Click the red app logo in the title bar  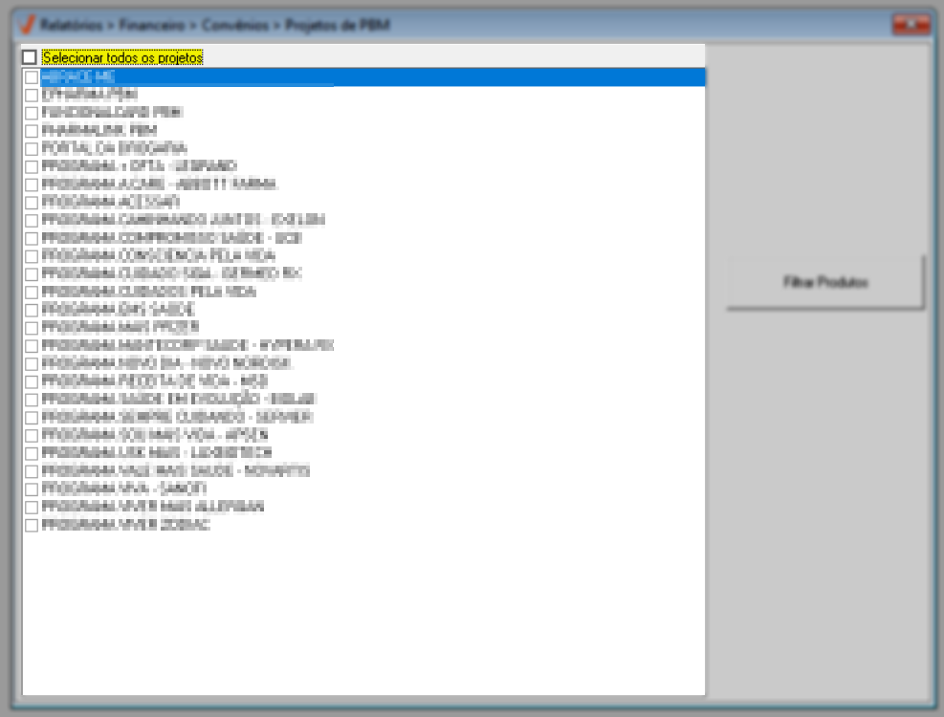click(x=28, y=25)
